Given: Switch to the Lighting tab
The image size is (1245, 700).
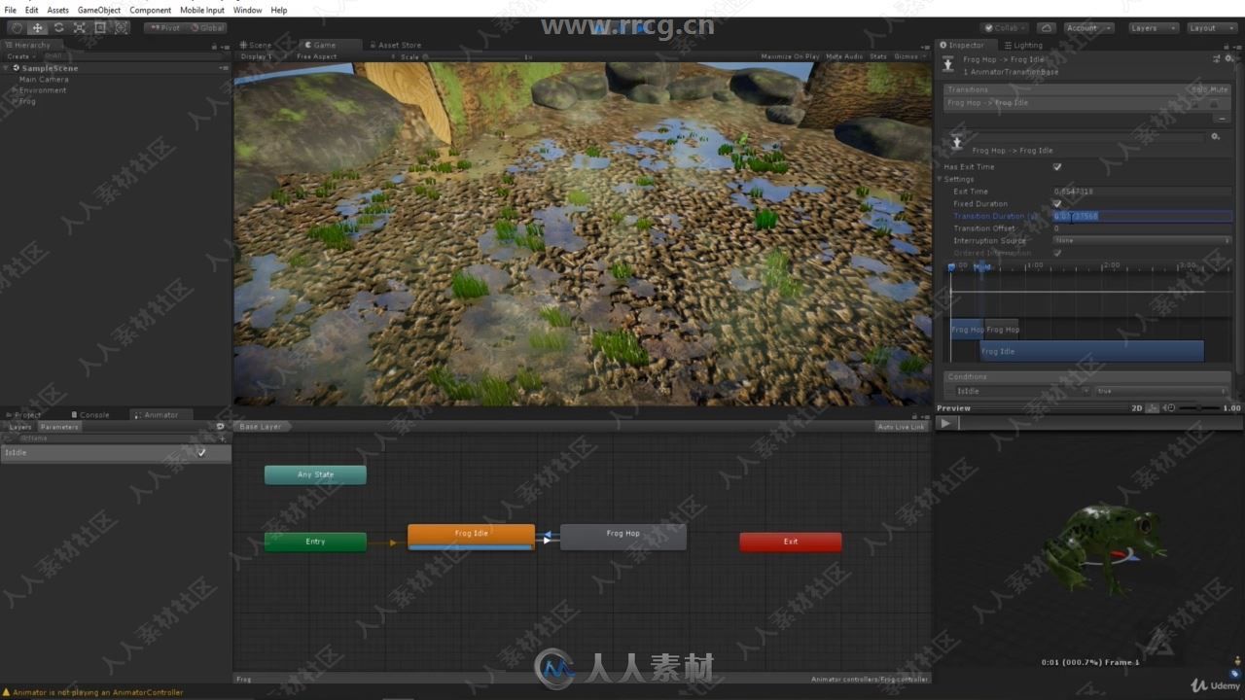Looking at the screenshot, I should point(1023,45).
